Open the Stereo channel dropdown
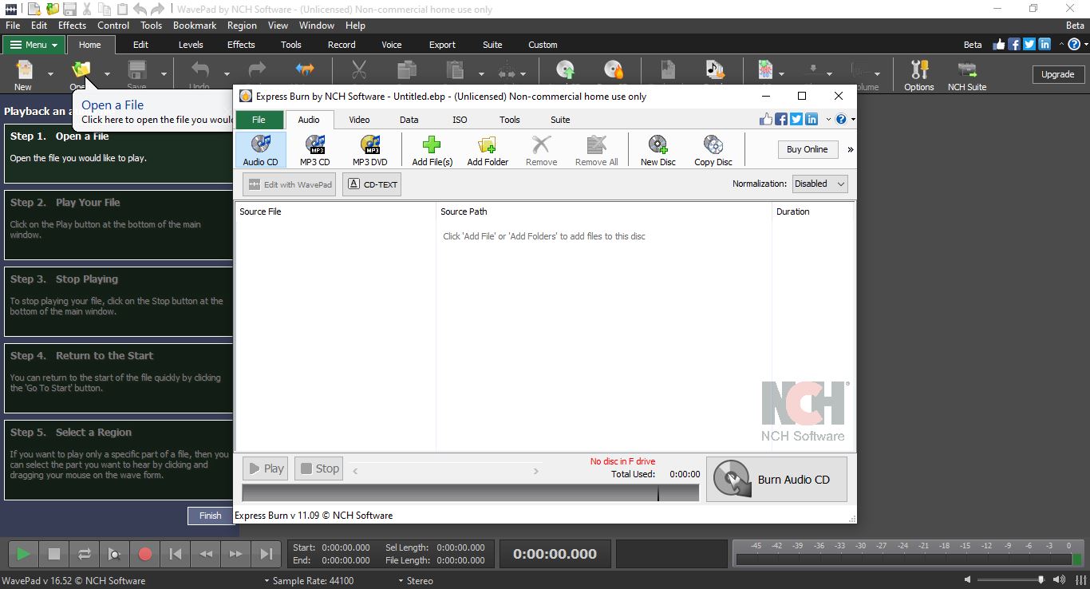The height and width of the screenshot is (589, 1090). [x=415, y=580]
